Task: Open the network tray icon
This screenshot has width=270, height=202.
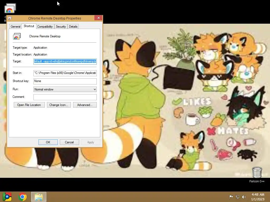Action: (x=238, y=197)
